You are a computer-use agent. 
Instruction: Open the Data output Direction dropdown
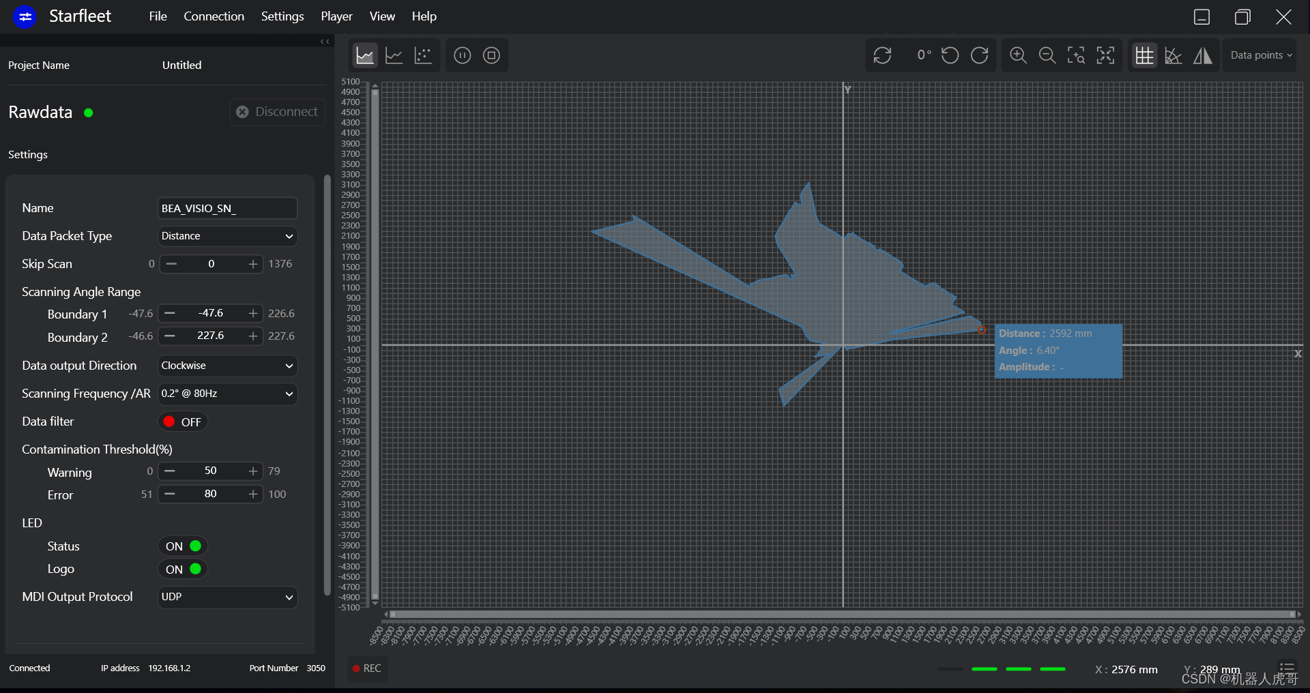pos(227,366)
